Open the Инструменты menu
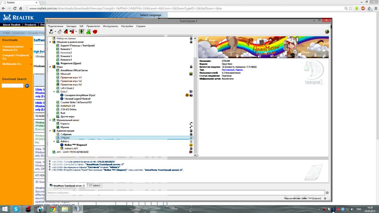 (111, 26)
